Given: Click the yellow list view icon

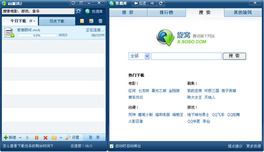Looking at the screenshot, I should [82, 21].
